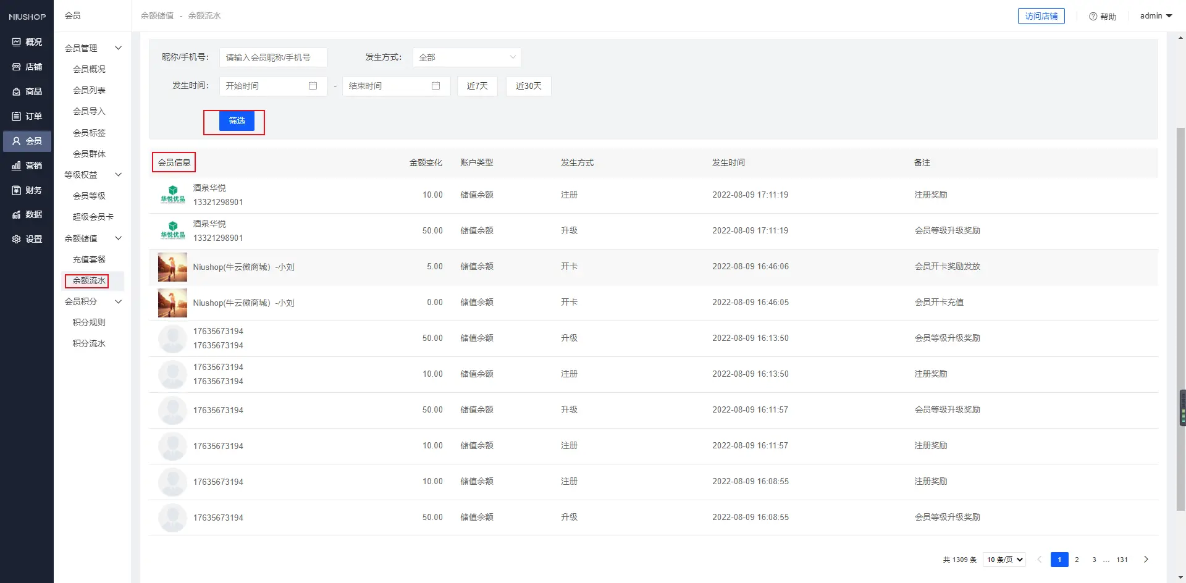Open the 订单 orders icon in sidebar
The width and height of the screenshot is (1186, 583).
tap(17, 116)
